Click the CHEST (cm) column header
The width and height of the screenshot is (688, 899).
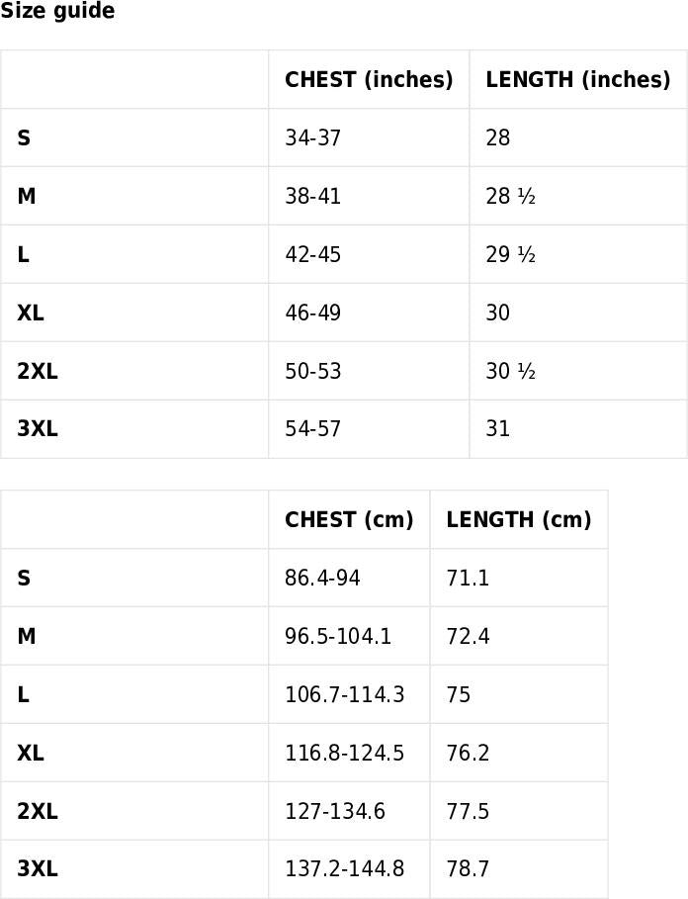tap(349, 520)
